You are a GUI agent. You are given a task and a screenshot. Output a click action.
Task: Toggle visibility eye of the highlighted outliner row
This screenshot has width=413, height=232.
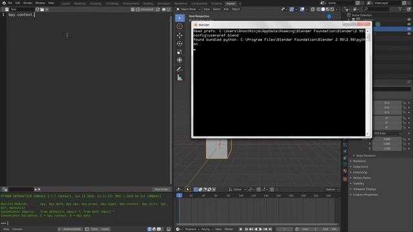(408, 29)
